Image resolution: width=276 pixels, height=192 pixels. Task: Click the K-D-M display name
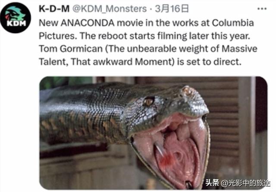click(54, 9)
